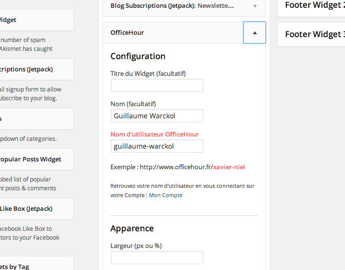345x270 pixels.
Task: Select the Like Box (Jetpack) available widget
Action: 37,208
